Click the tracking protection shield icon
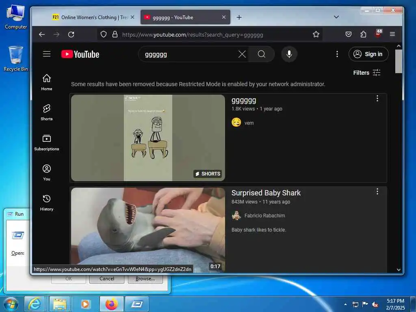 104,34
